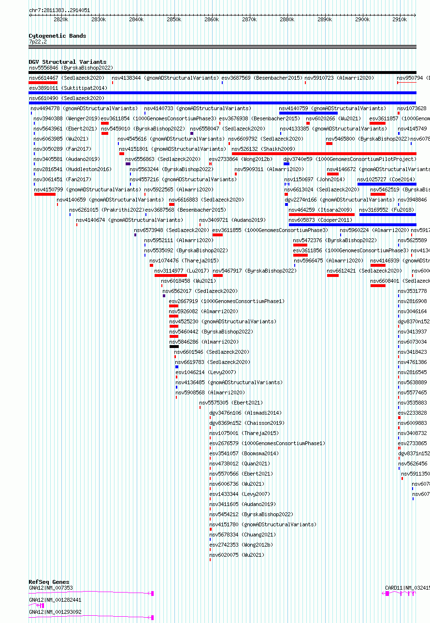Open the GNA12|NM_007353 gene model
The image size is (430, 623).
pos(91,593)
